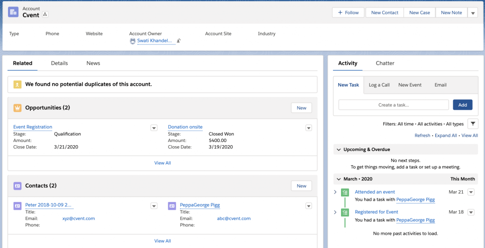
Task: Switch to the Chatter tab
Action: coord(385,63)
